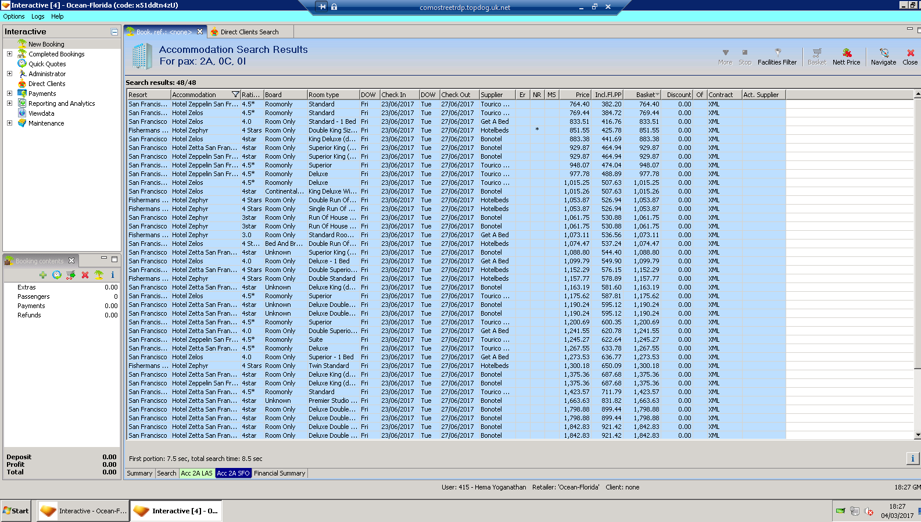The width and height of the screenshot is (921, 522).
Task: Click the More toolbar button
Action: click(725, 56)
